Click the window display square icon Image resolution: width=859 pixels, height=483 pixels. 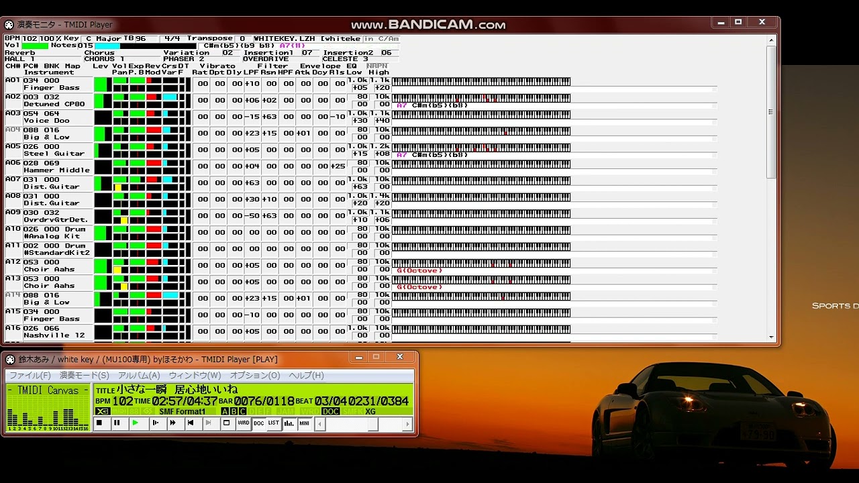pyautogui.click(x=227, y=423)
